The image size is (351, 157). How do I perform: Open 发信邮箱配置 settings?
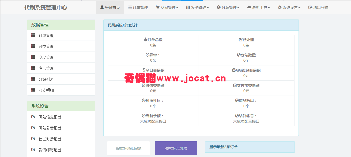(61, 150)
